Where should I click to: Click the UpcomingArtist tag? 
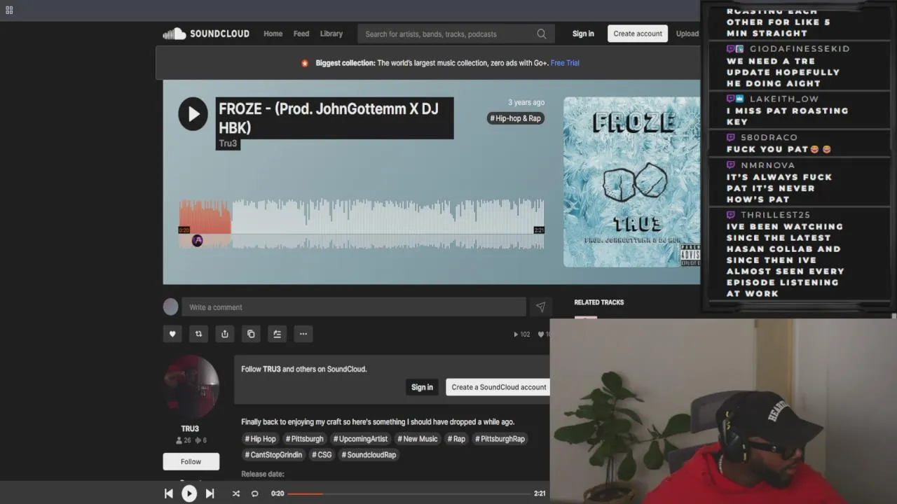pos(360,439)
